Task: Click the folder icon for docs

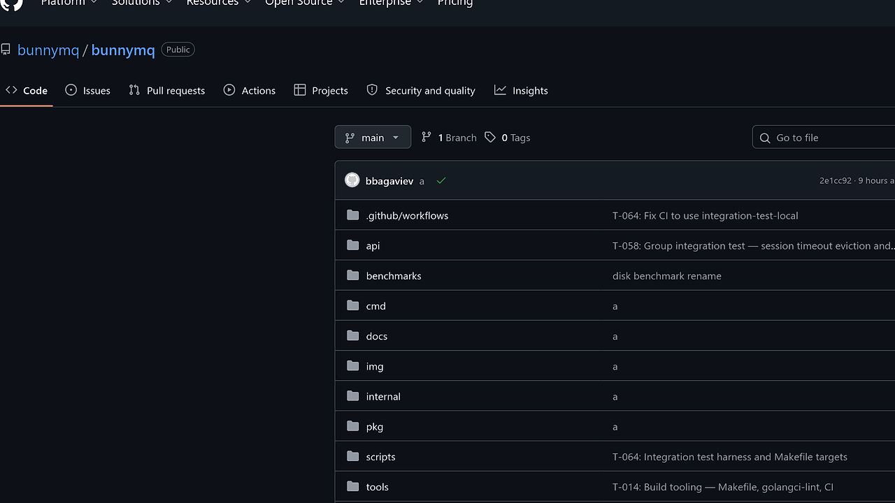Action: 353,335
